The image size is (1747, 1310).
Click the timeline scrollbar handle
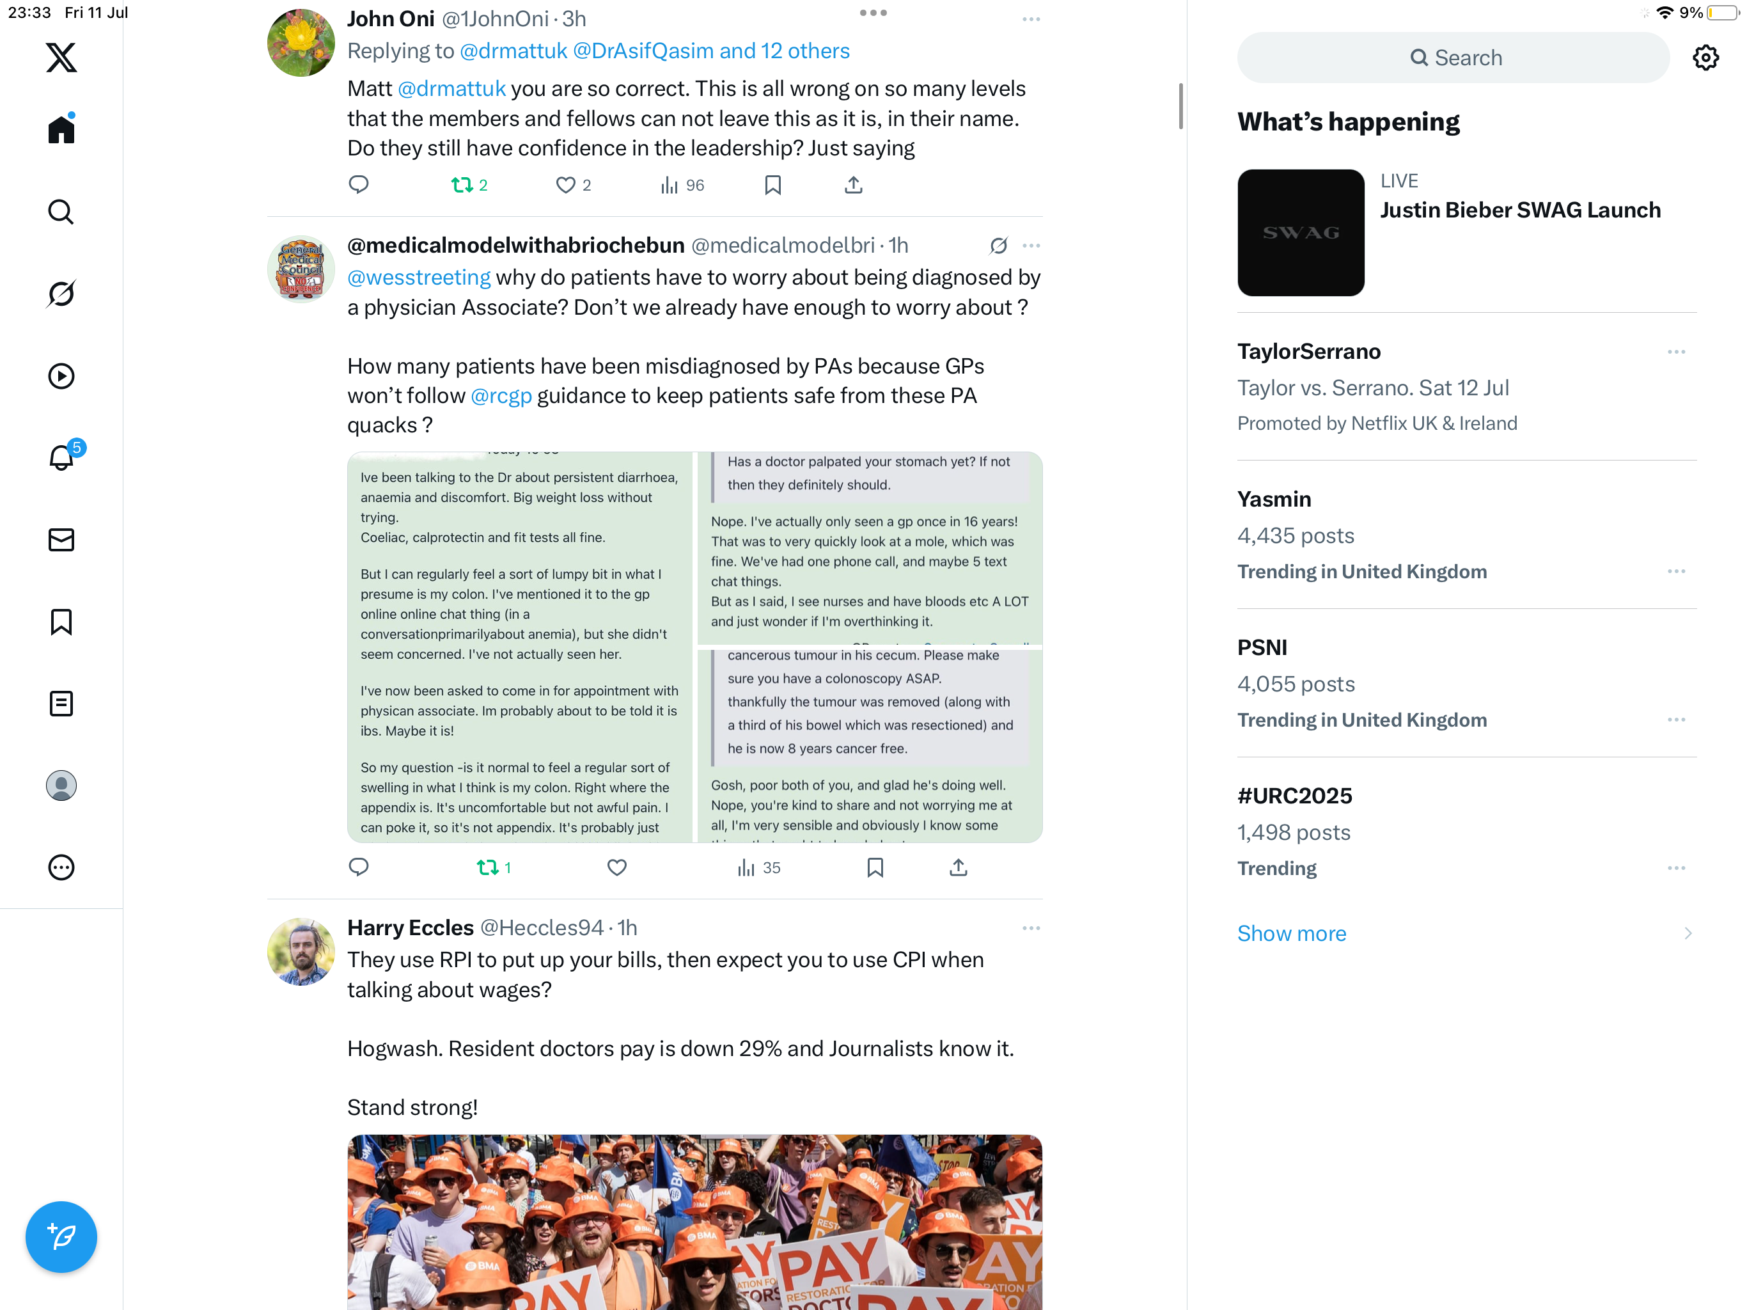click(x=1180, y=106)
